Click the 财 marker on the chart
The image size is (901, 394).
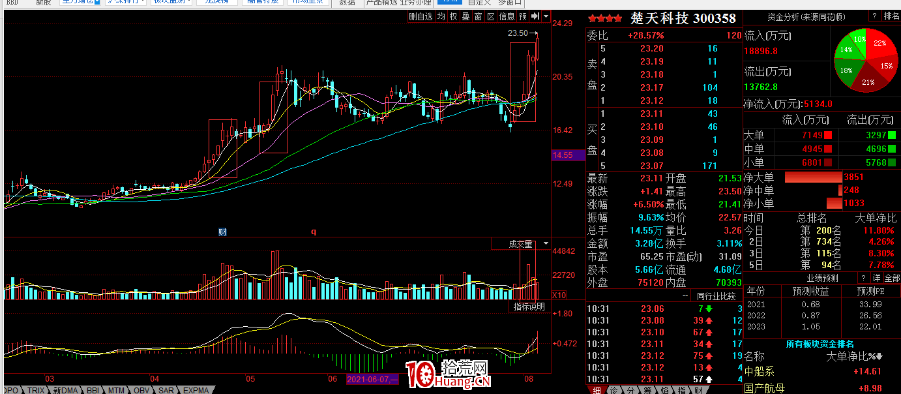(x=222, y=232)
